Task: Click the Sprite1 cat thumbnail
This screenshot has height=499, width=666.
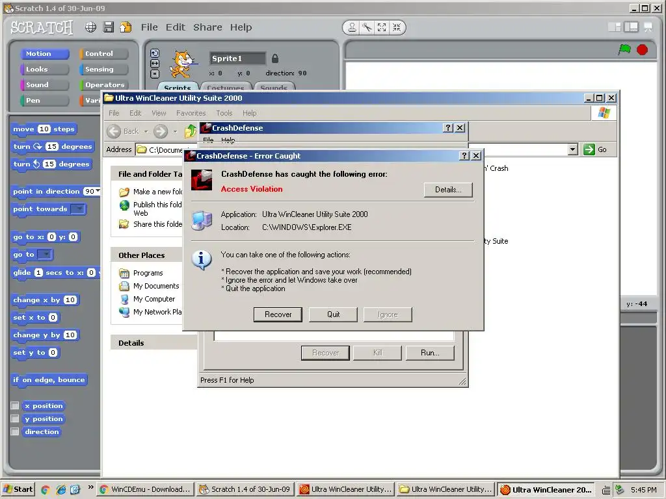Action: point(183,64)
